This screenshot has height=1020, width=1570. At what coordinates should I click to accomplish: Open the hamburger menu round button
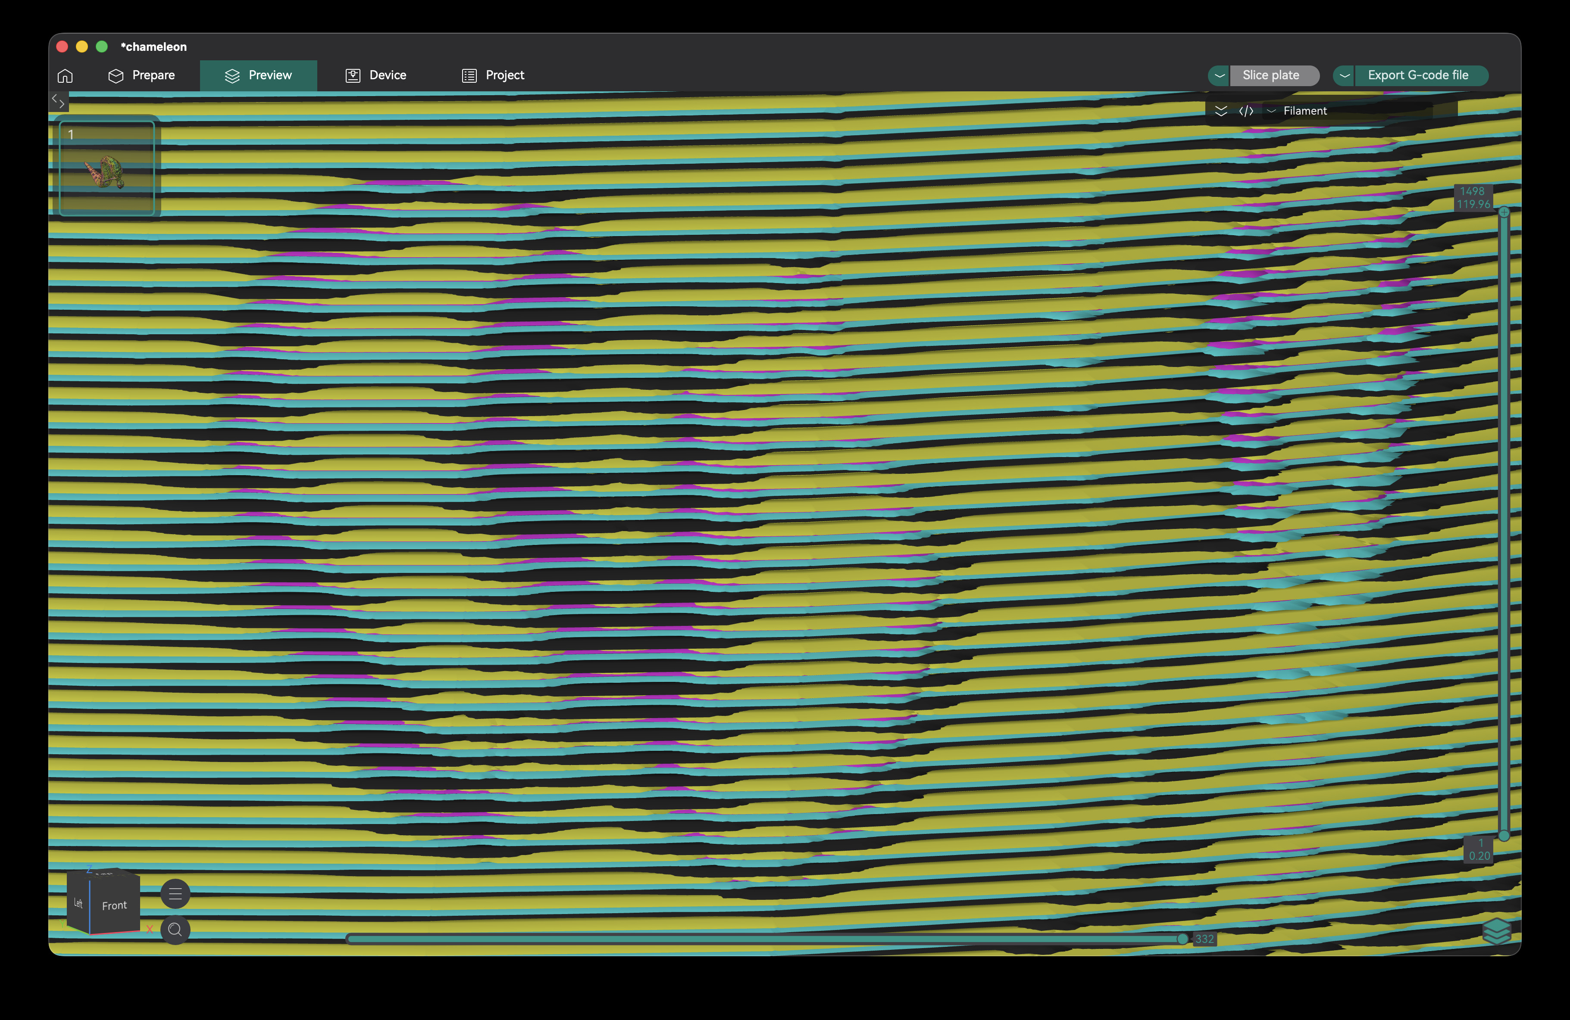(175, 894)
